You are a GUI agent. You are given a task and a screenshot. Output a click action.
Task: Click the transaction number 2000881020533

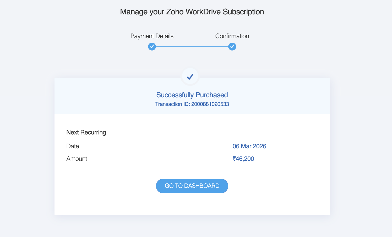click(210, 104)
